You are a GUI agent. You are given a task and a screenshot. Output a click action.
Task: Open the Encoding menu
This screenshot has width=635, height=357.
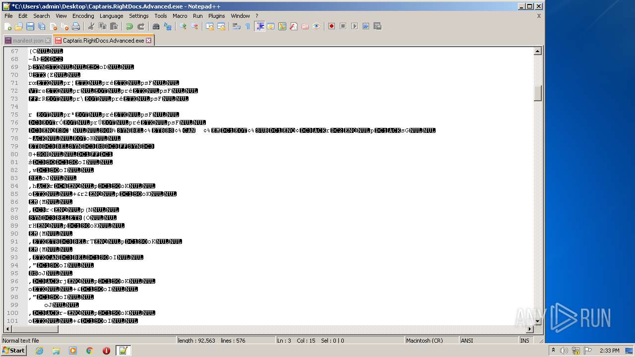pyautogui.click(x=83, y=16)
